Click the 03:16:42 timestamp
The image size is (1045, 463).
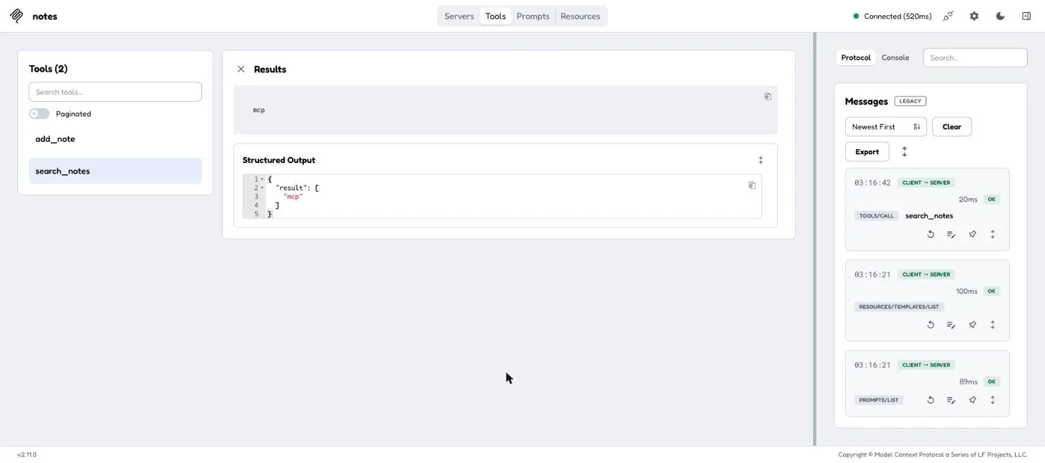pyautogui.click(x=872, y=182)
